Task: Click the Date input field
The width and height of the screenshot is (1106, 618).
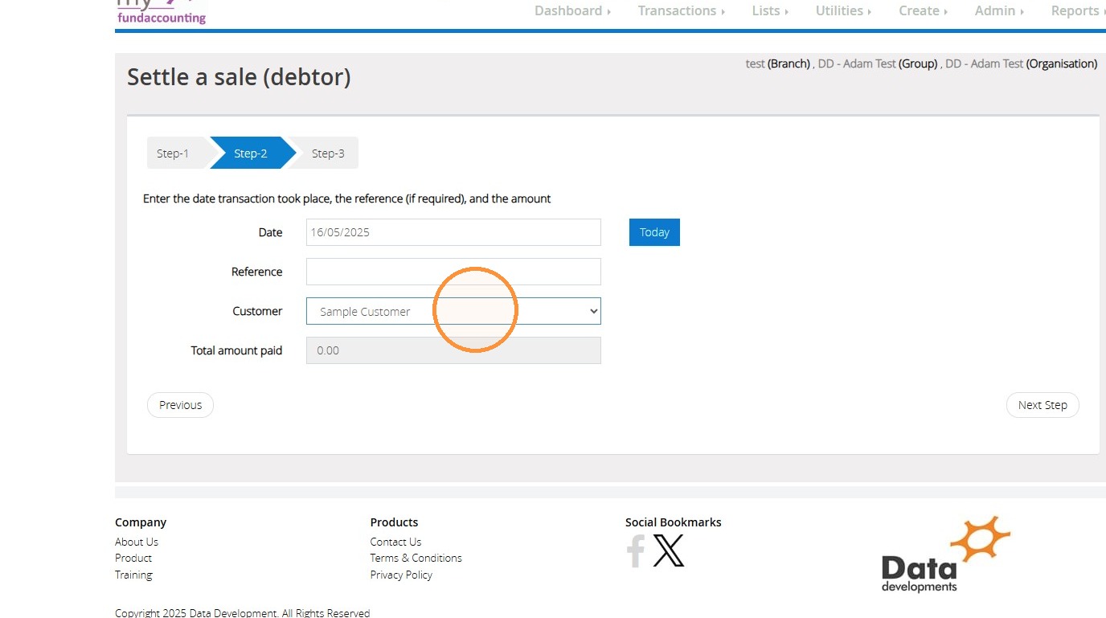Action: 453,232
